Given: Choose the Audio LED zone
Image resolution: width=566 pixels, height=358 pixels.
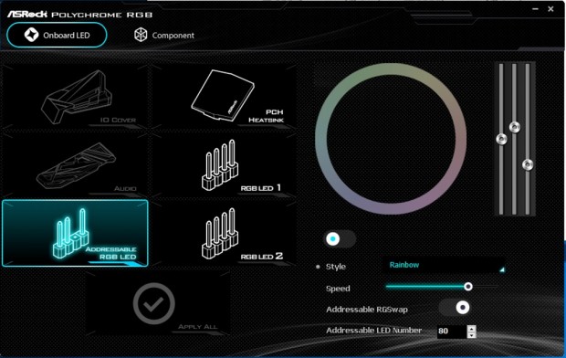Looking at the screenshot, I should coord(75,165).
